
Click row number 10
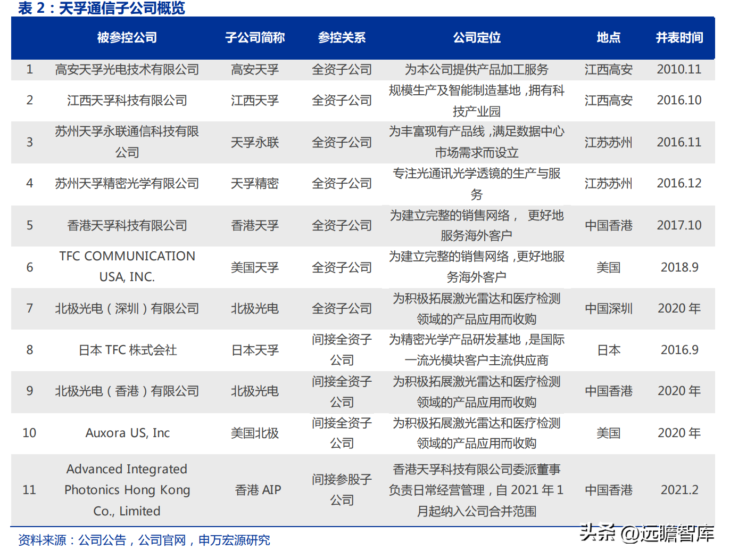[x=29, y=433]
